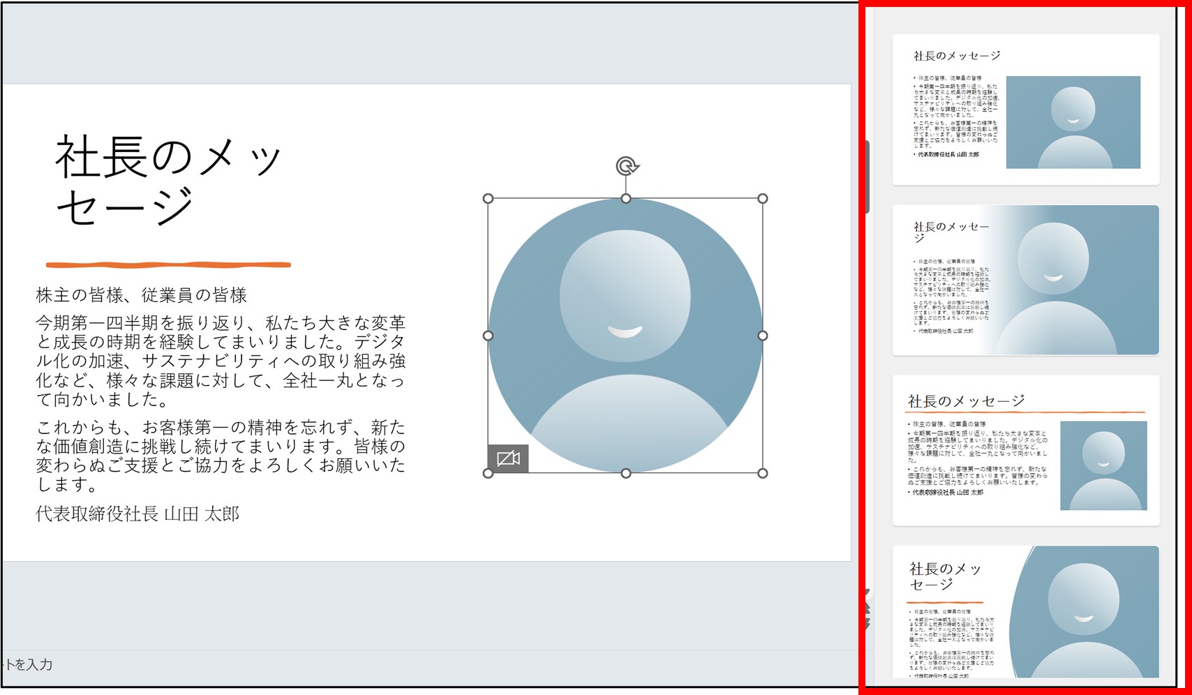
Task: Click the rotation handle above the avatar picture
Action: point(627,166)
